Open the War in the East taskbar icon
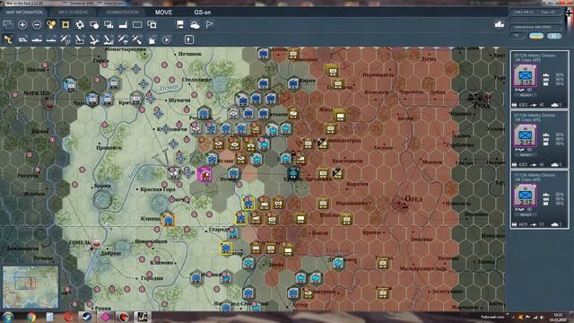Image resolution: width=574 pixels, height=323 pixels. click(x=142, y=317)
